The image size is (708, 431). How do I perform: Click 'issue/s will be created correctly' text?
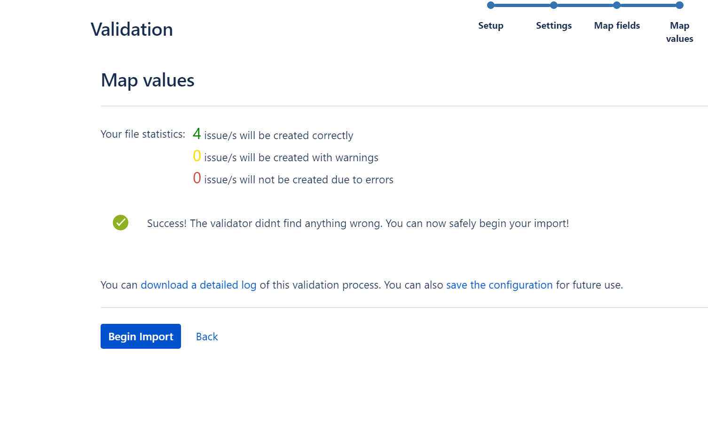[x=278, y=135]
